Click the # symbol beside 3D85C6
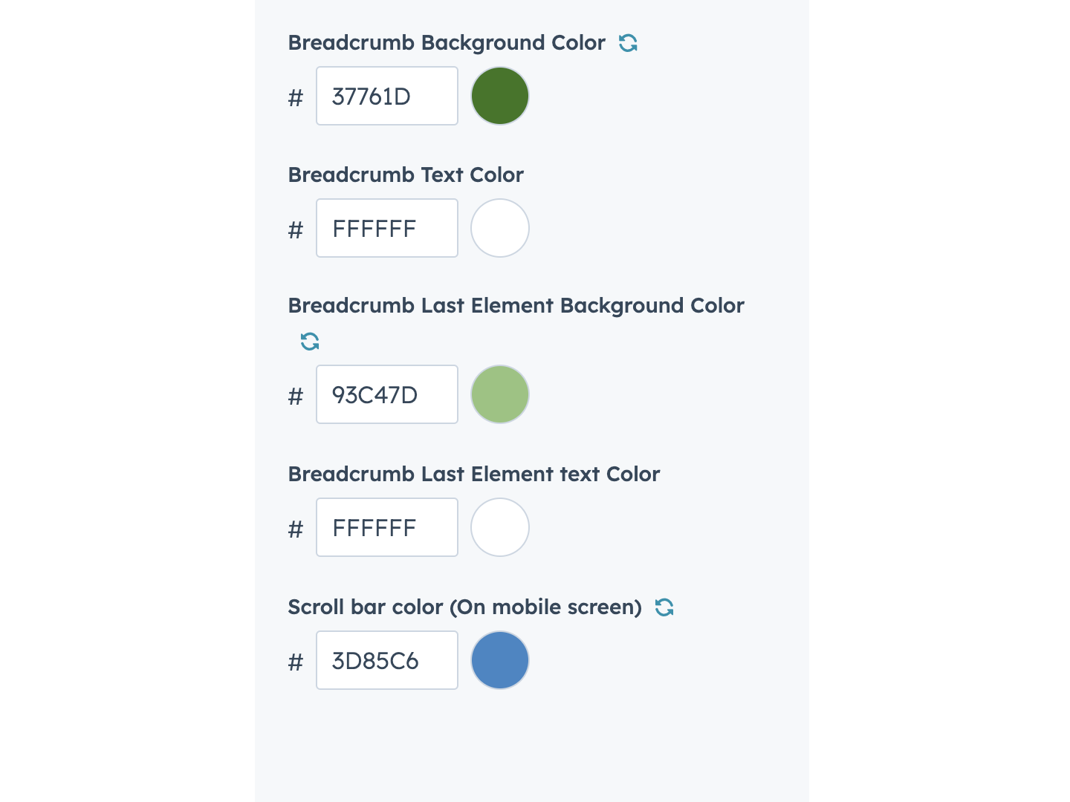 point(296,662)
